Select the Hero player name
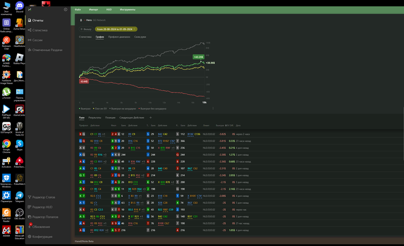Screen dimensions: 404x246 click(89, 20)
